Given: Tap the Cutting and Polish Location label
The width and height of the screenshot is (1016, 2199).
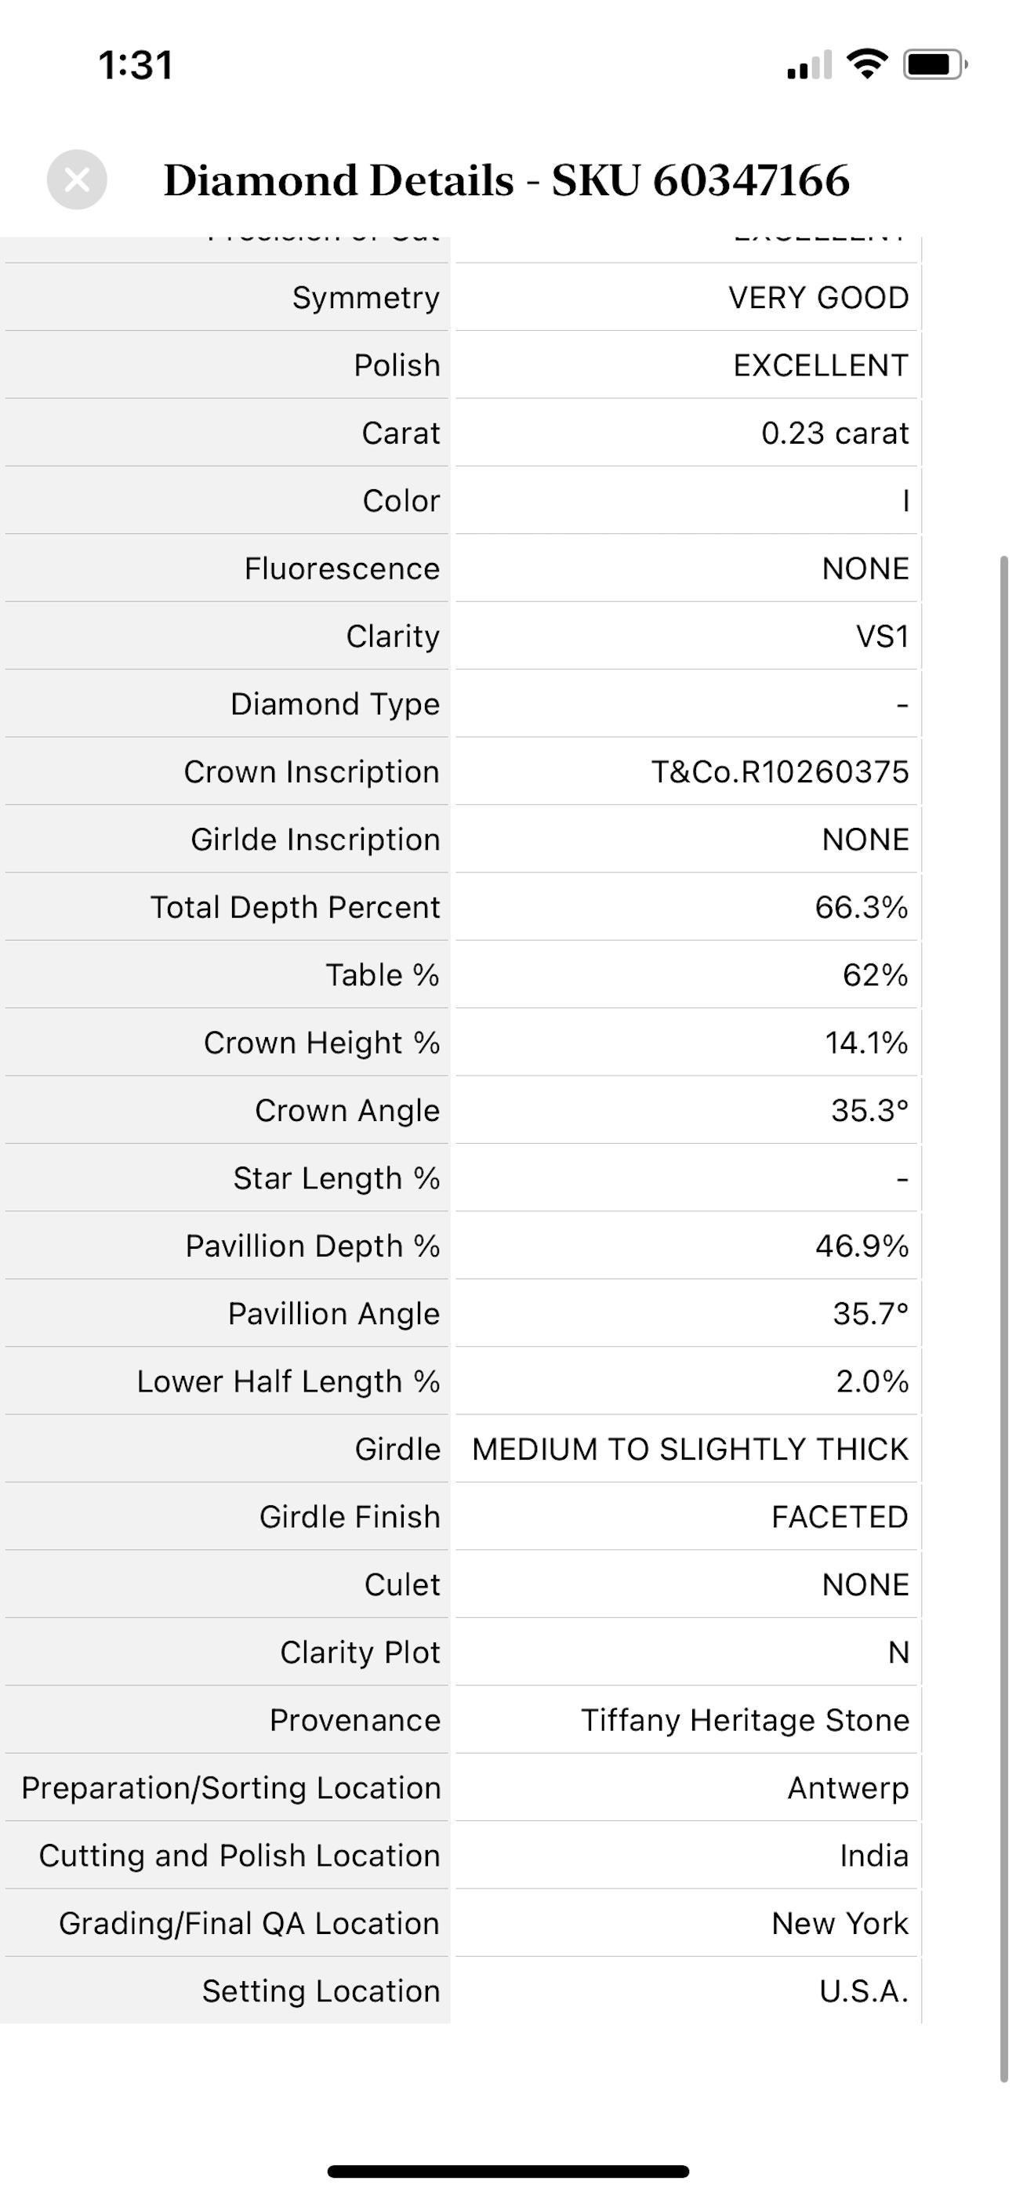Looking at the screenshot, I should 239,1856.
